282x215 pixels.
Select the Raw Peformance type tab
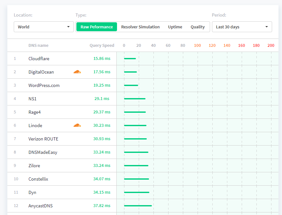click(x=97, y=27)
